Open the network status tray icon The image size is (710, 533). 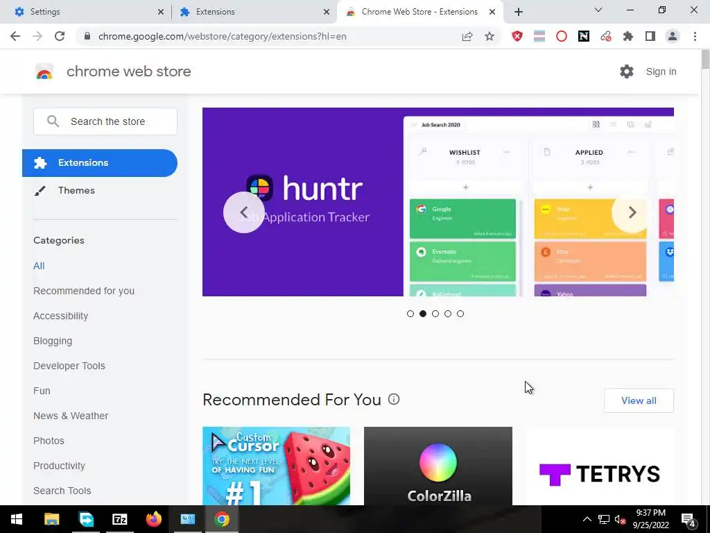pos(604,519)
